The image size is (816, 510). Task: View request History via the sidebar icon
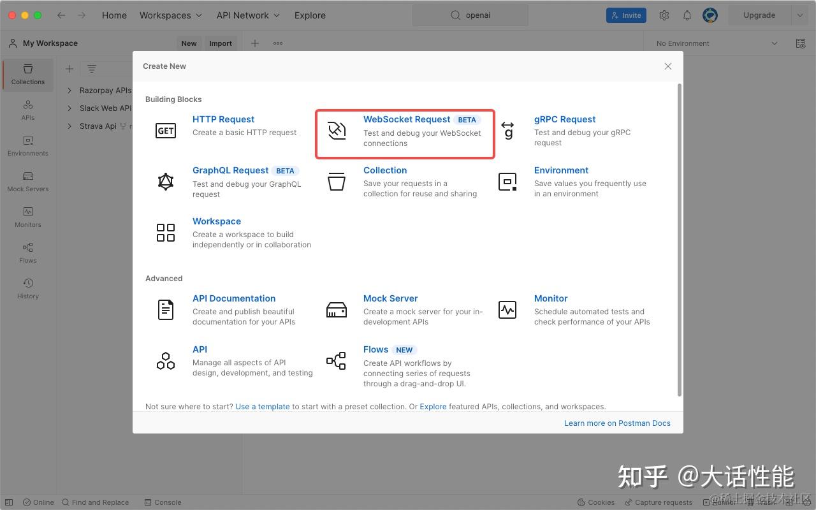[27, 289]
